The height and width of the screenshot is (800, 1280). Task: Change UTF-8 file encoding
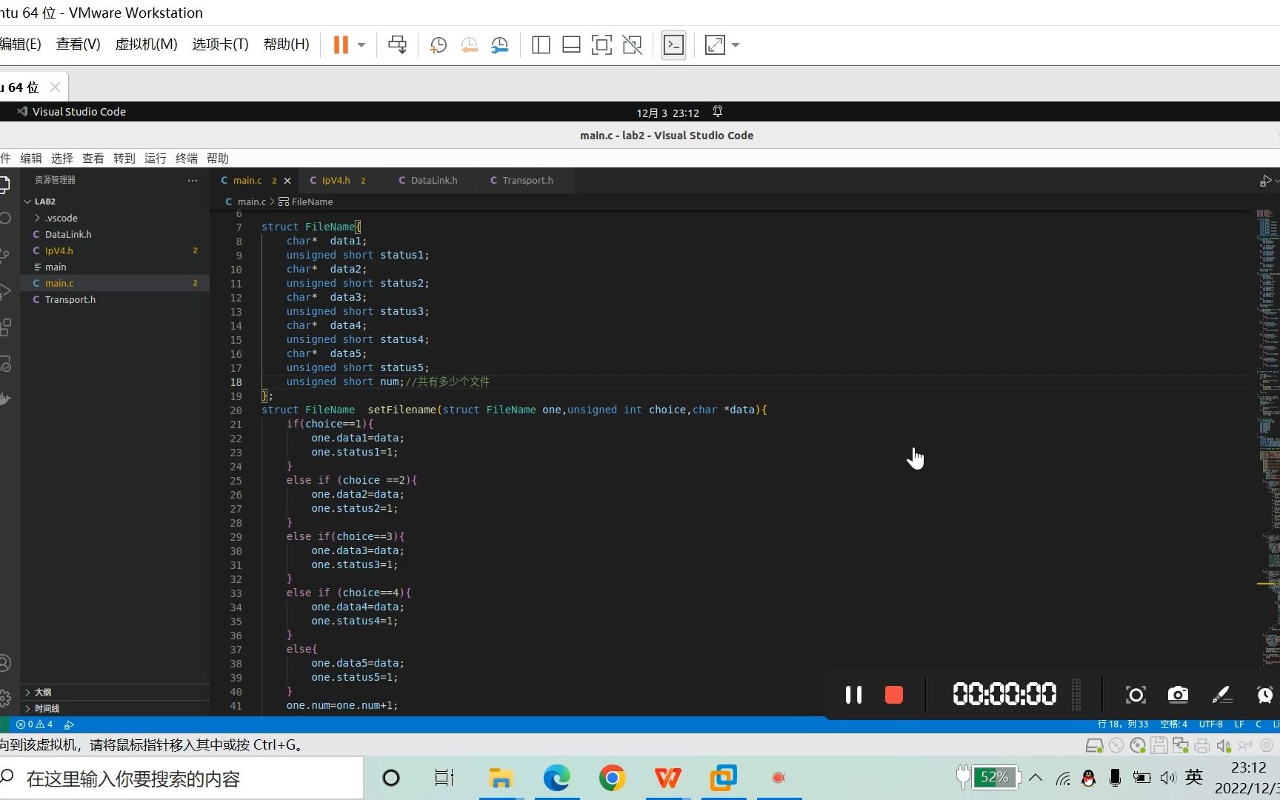coord(1211,724)
